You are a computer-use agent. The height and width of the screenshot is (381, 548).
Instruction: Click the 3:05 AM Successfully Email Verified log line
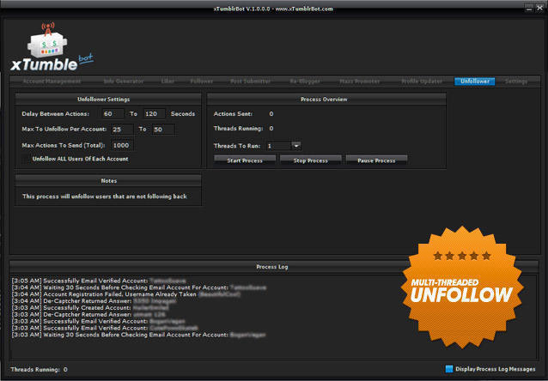click(x=99, y=281)
